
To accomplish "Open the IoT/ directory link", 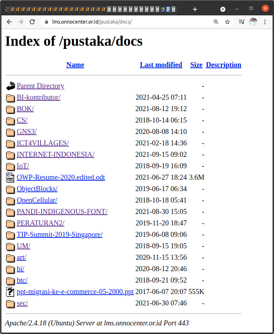I will [23, 166].
